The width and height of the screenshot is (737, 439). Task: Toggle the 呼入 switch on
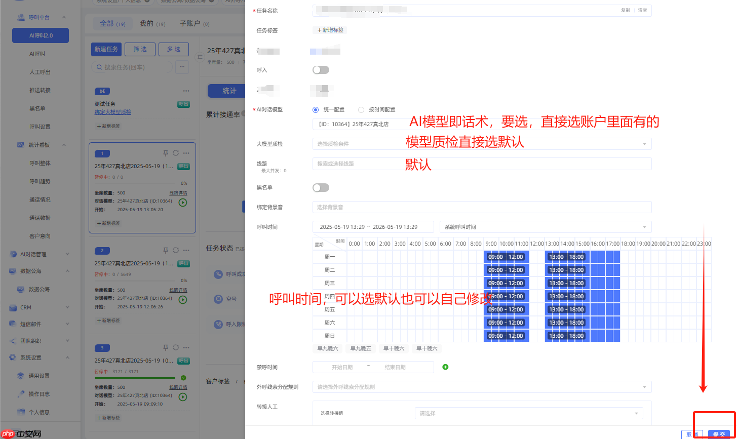coord(321,70)
